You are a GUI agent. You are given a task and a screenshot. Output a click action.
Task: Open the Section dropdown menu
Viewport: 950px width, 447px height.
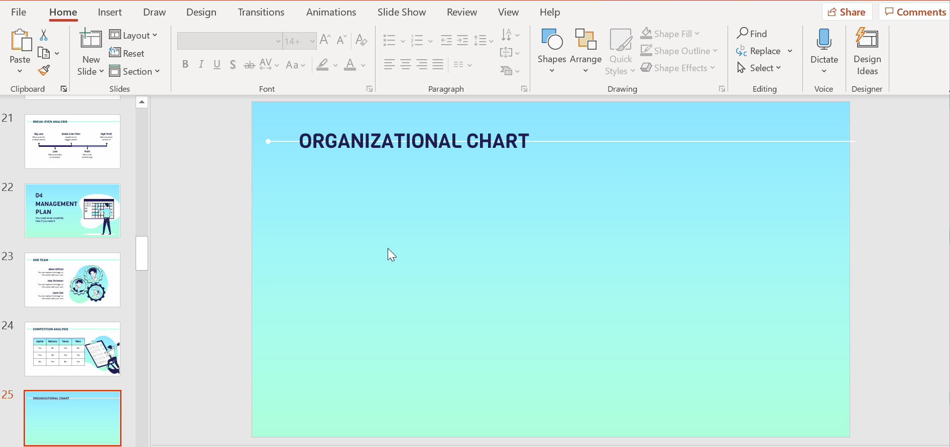pyautogui.click(x=135, y=71)
